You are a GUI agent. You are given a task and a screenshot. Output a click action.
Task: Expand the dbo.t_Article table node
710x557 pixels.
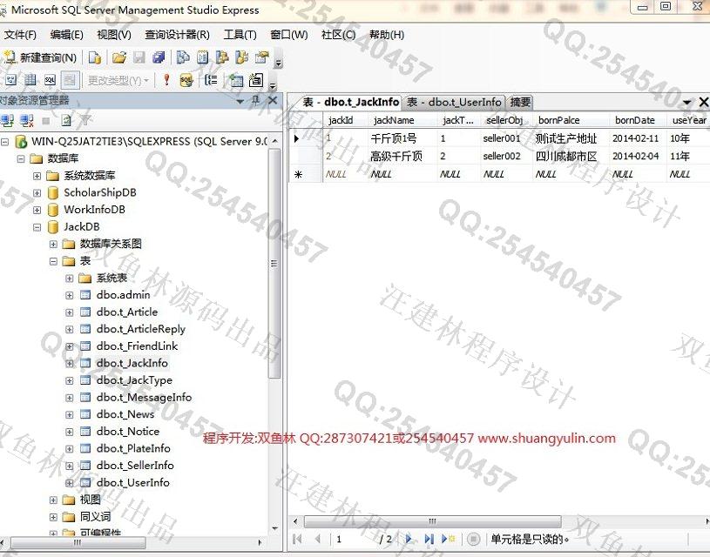(x=70, y=312)
